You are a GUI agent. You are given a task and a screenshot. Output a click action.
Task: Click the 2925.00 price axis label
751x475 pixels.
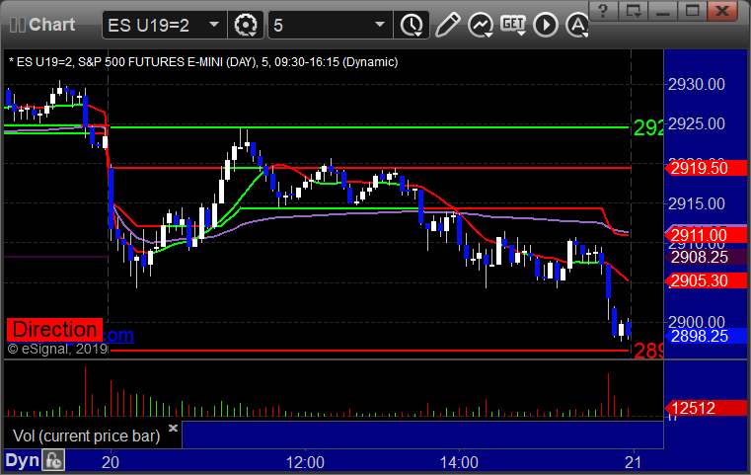(697, 124)
